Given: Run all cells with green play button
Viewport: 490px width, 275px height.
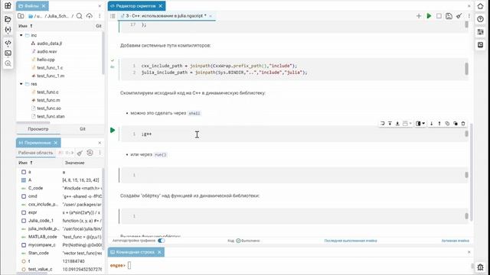Looking at the screenshot, I should (429, 16).
